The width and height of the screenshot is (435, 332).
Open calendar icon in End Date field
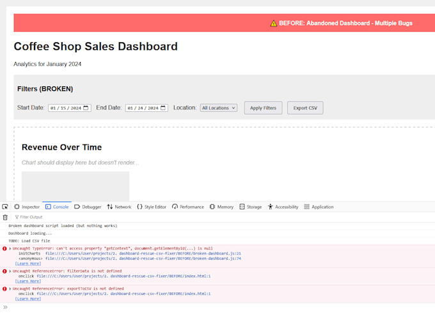point(163,108)
